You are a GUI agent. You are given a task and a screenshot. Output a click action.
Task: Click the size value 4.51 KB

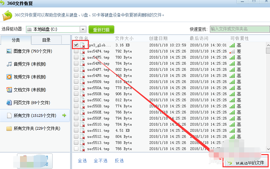pos(122,130)
